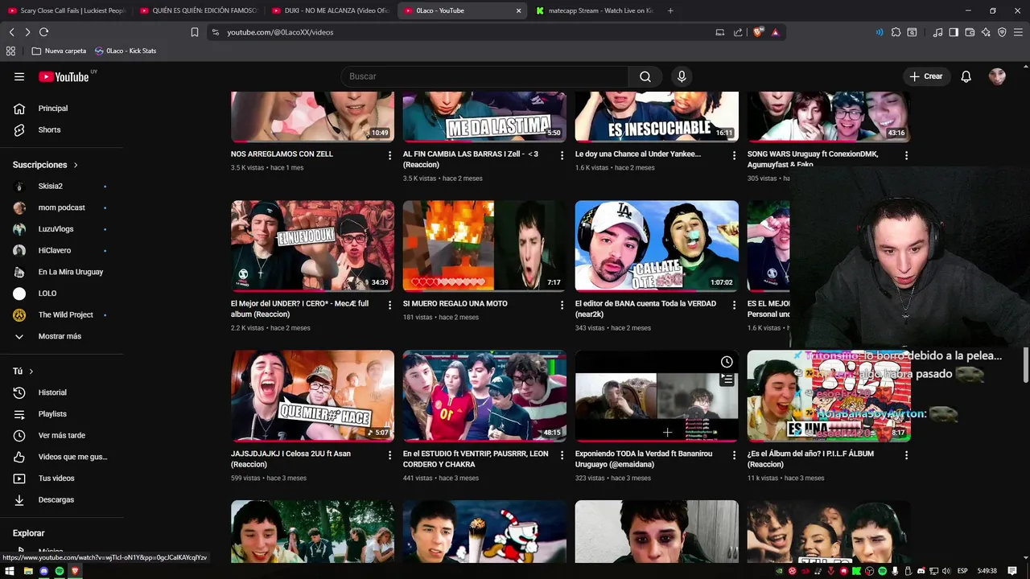1030x579 pixels.
Task: Switch to Scary Close Call Fails tab
Action: [x=66, y=10]
